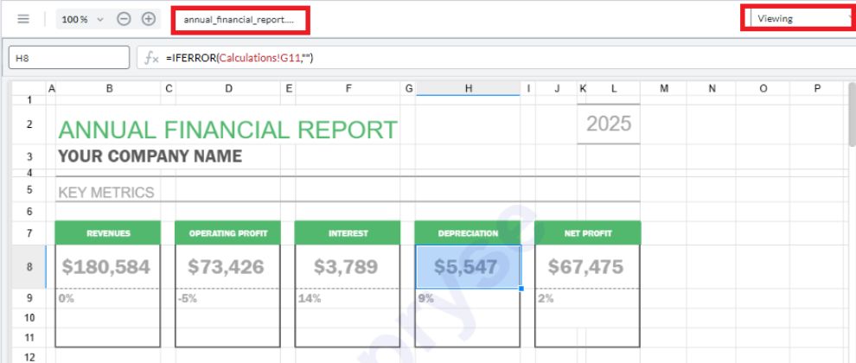856x363 pixels.
Task: Click the 2025 year cell
Action: pos(609,124)
